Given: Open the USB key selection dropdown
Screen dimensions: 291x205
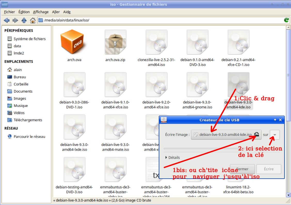Looking at the screenshot, I should (275, 135).
